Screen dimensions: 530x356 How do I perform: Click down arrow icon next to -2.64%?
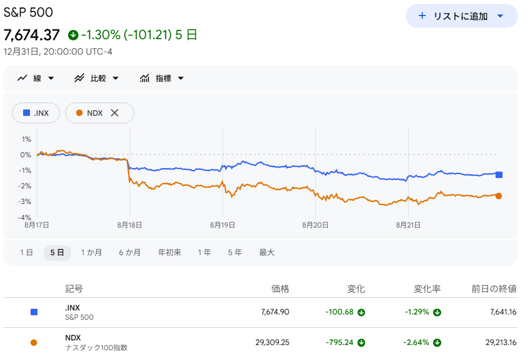pos(437,343)
